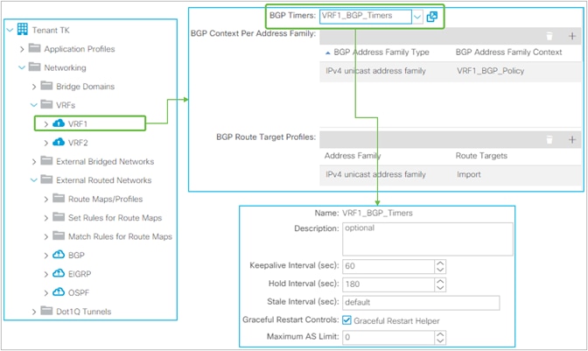Expand the Application Profiles node
Screen dimensions: 588x351
click(22, 49)
